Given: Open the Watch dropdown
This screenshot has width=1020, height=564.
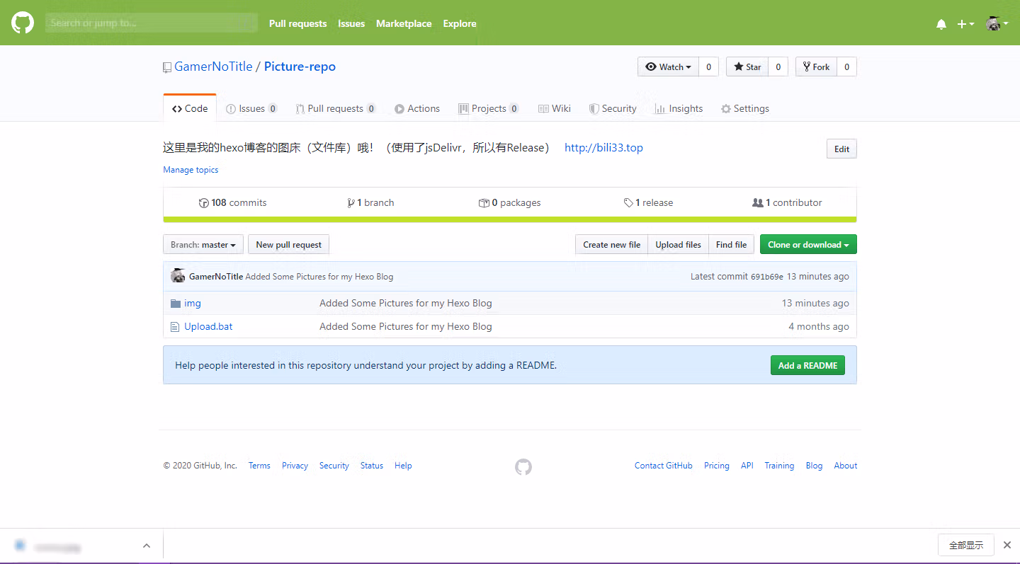Looking at the screenshot, I should tap(668, 67).
